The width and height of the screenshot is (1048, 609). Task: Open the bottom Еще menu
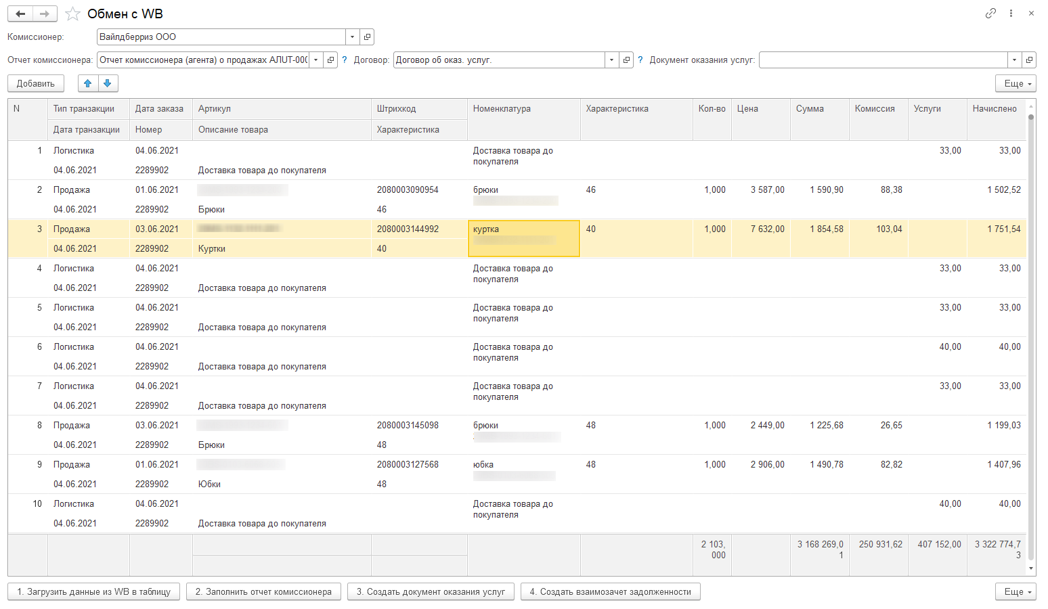(x=1016, y=591)
